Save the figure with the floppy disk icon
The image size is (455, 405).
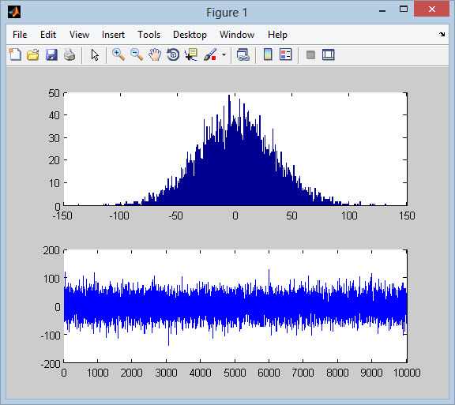coord(51,54)
